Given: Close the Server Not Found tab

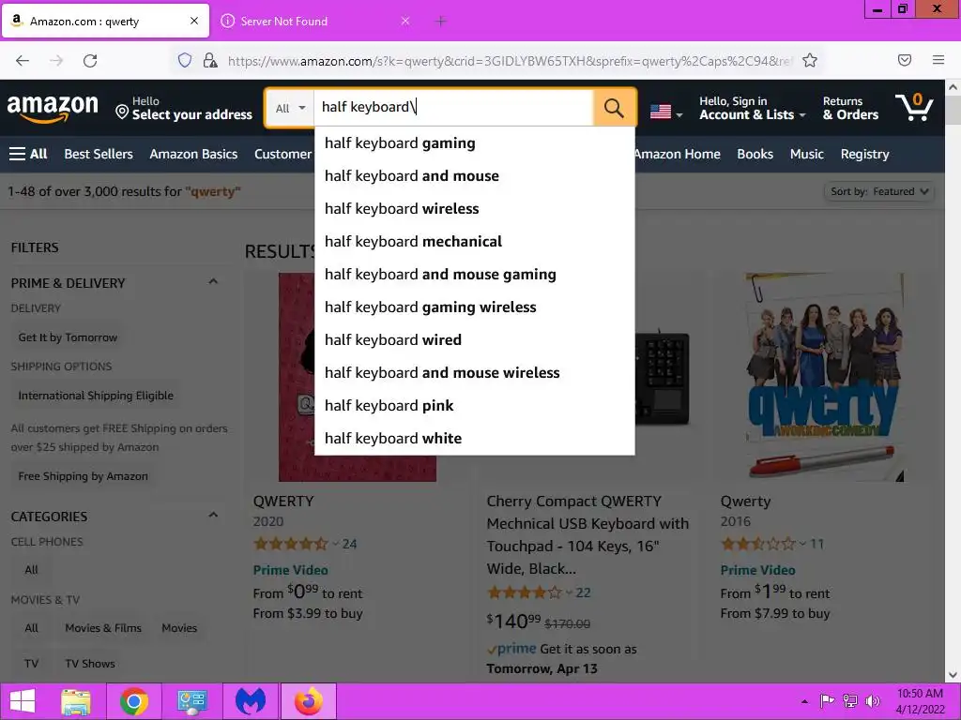Looking at the screenshot, I should (405, 21).
